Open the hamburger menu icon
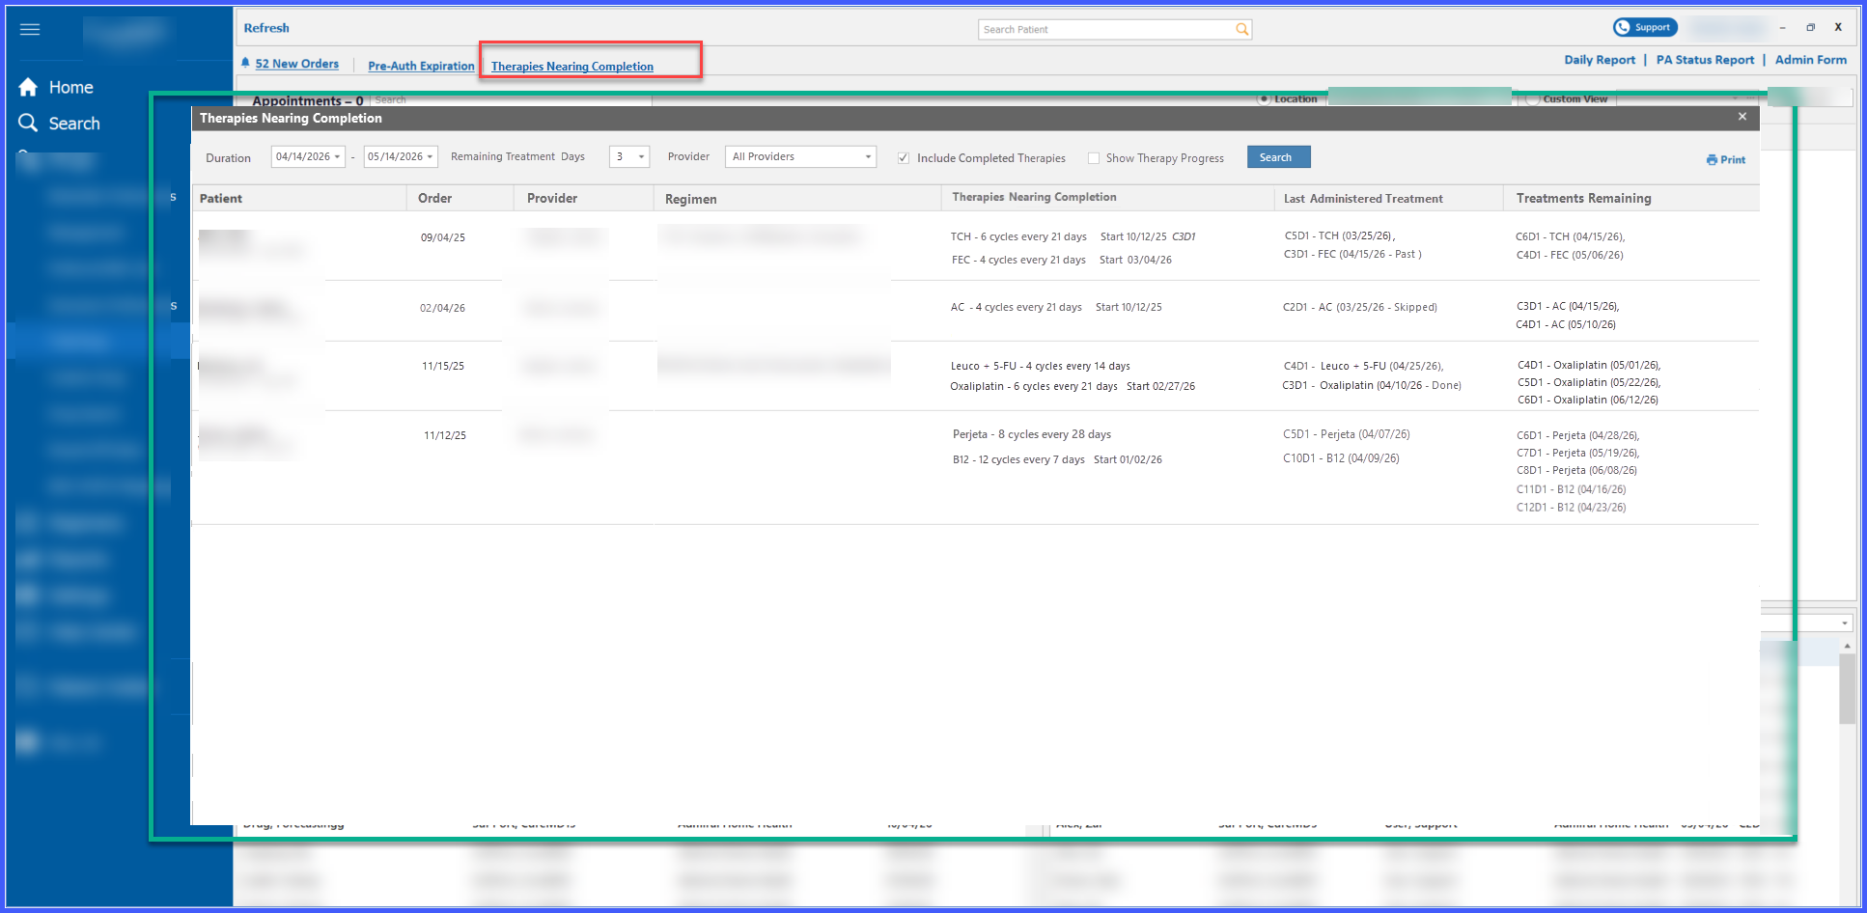Image resolution: width=1867 pixels, height=913 pixels. [x=30, y=29]
